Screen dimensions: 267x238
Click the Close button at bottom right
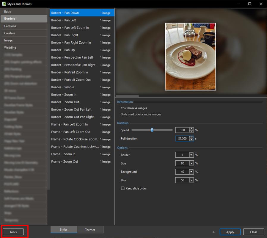click(254, 232)
